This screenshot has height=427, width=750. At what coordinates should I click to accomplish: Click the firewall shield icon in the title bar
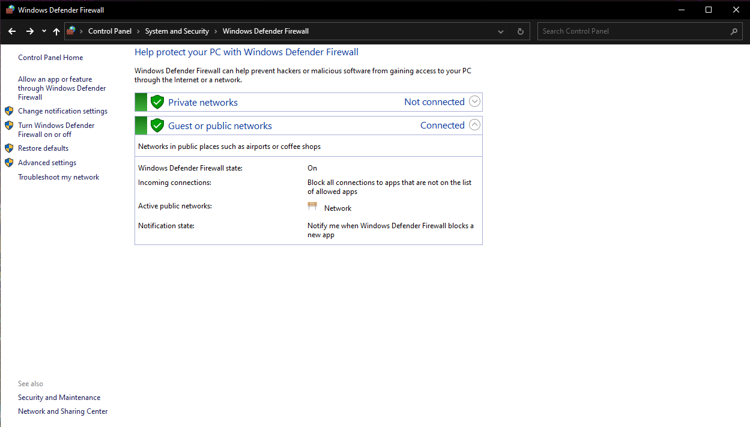10,10
